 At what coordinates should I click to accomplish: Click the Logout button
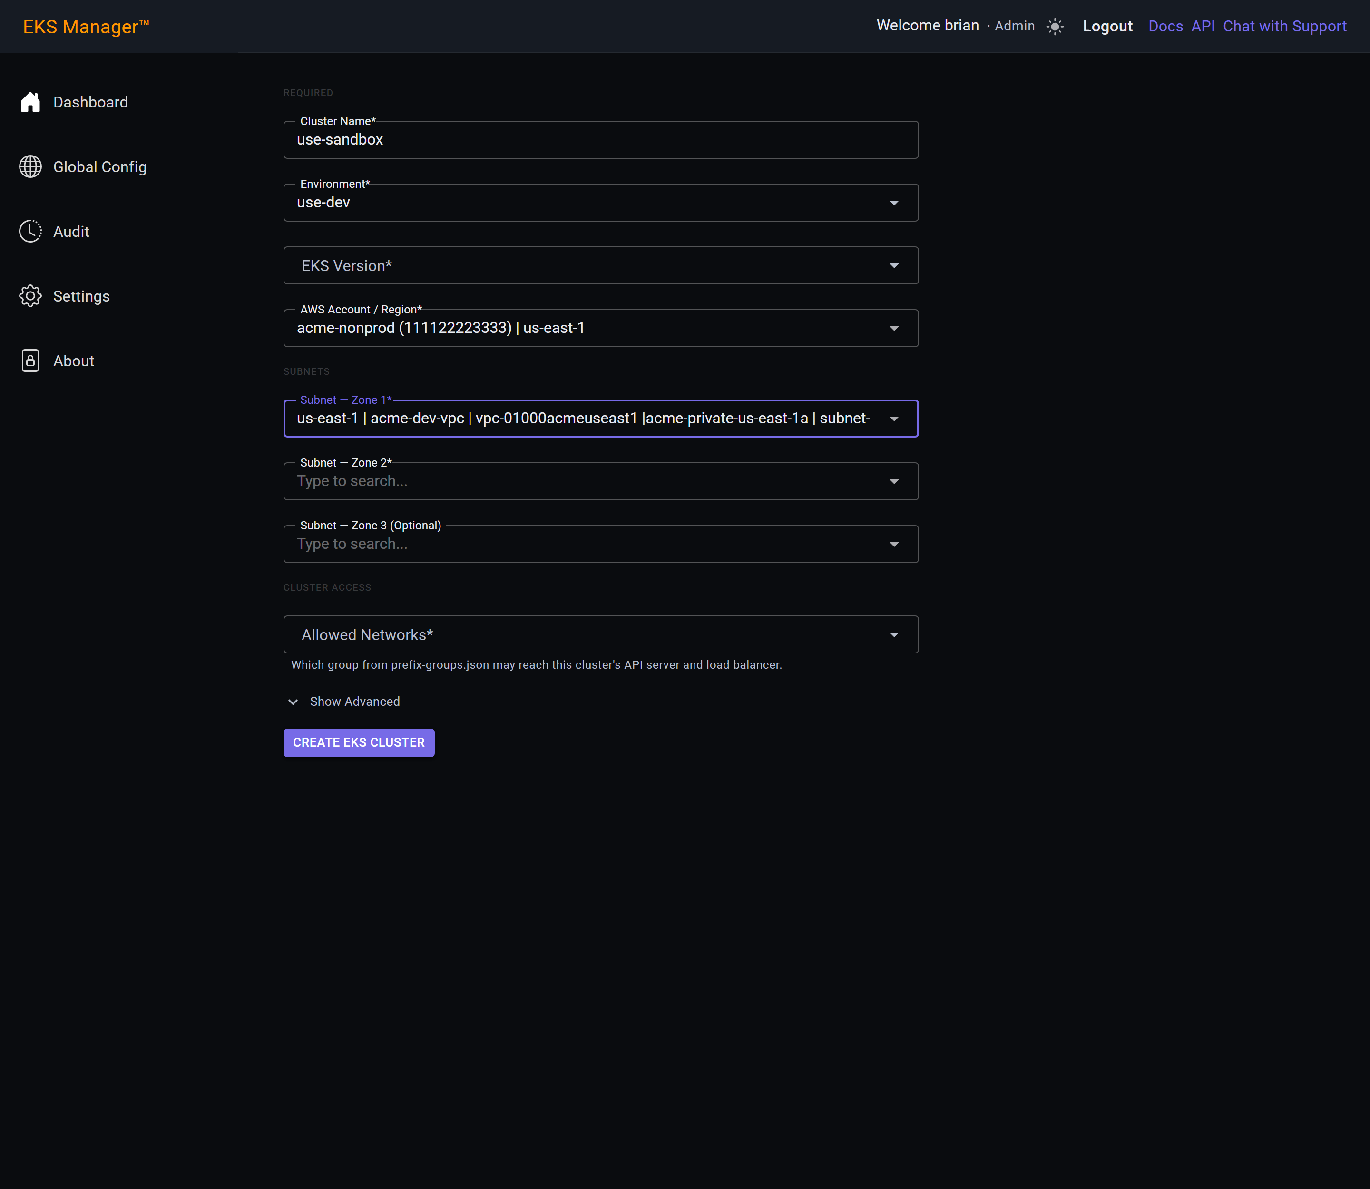(1107, 27)
